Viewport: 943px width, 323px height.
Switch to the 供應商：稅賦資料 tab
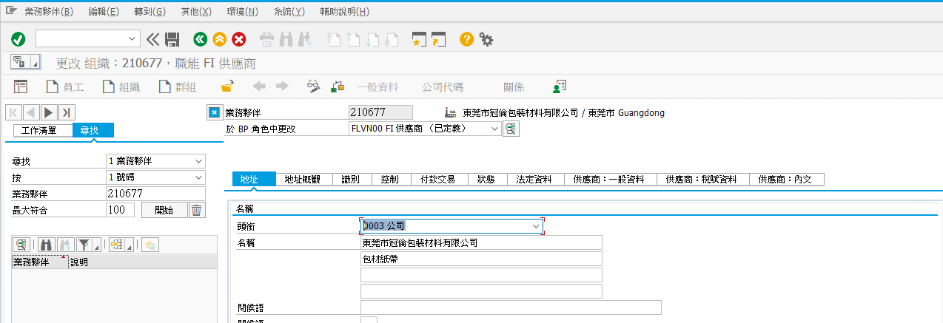pos(702,180)
